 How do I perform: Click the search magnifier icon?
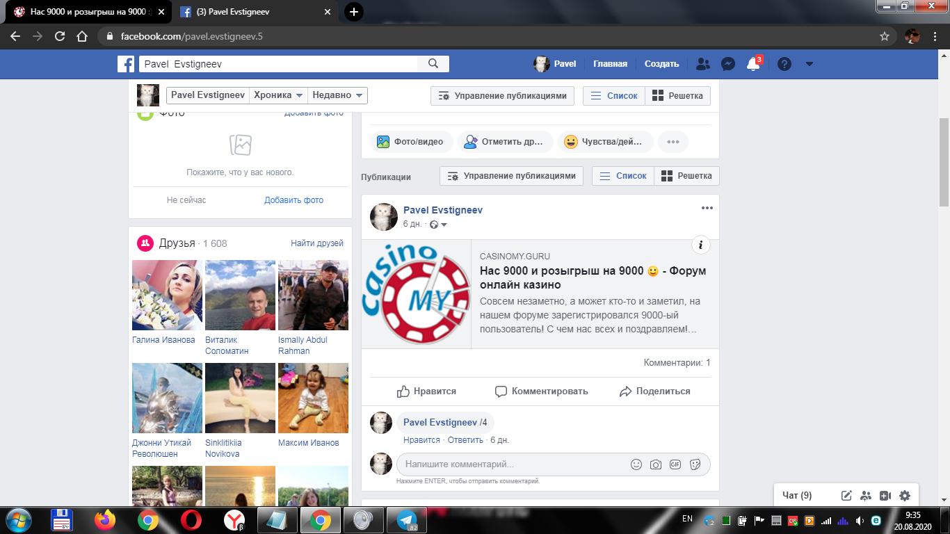click(x=433, y=64)
